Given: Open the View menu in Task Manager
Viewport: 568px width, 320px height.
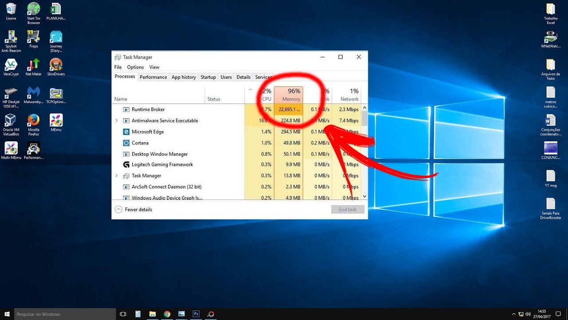Looking at the screenshot, I should 154,67.
